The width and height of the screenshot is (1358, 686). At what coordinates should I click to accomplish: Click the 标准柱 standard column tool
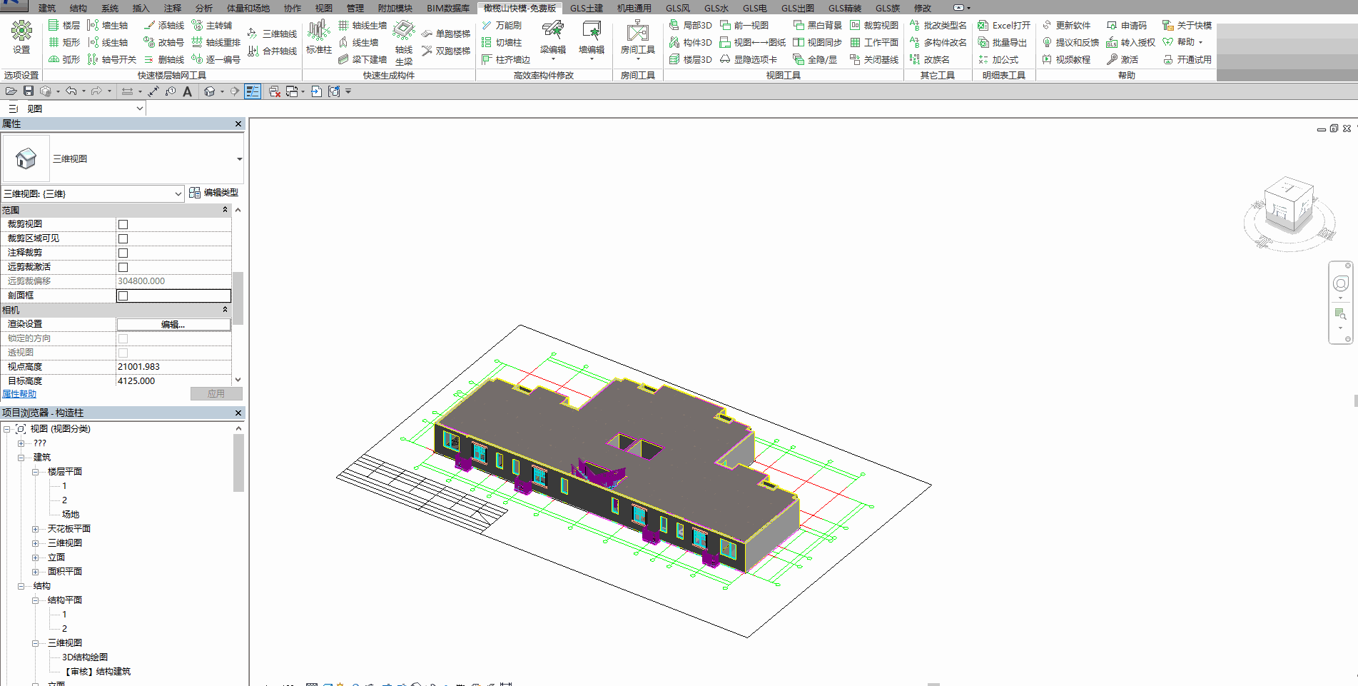319,37
